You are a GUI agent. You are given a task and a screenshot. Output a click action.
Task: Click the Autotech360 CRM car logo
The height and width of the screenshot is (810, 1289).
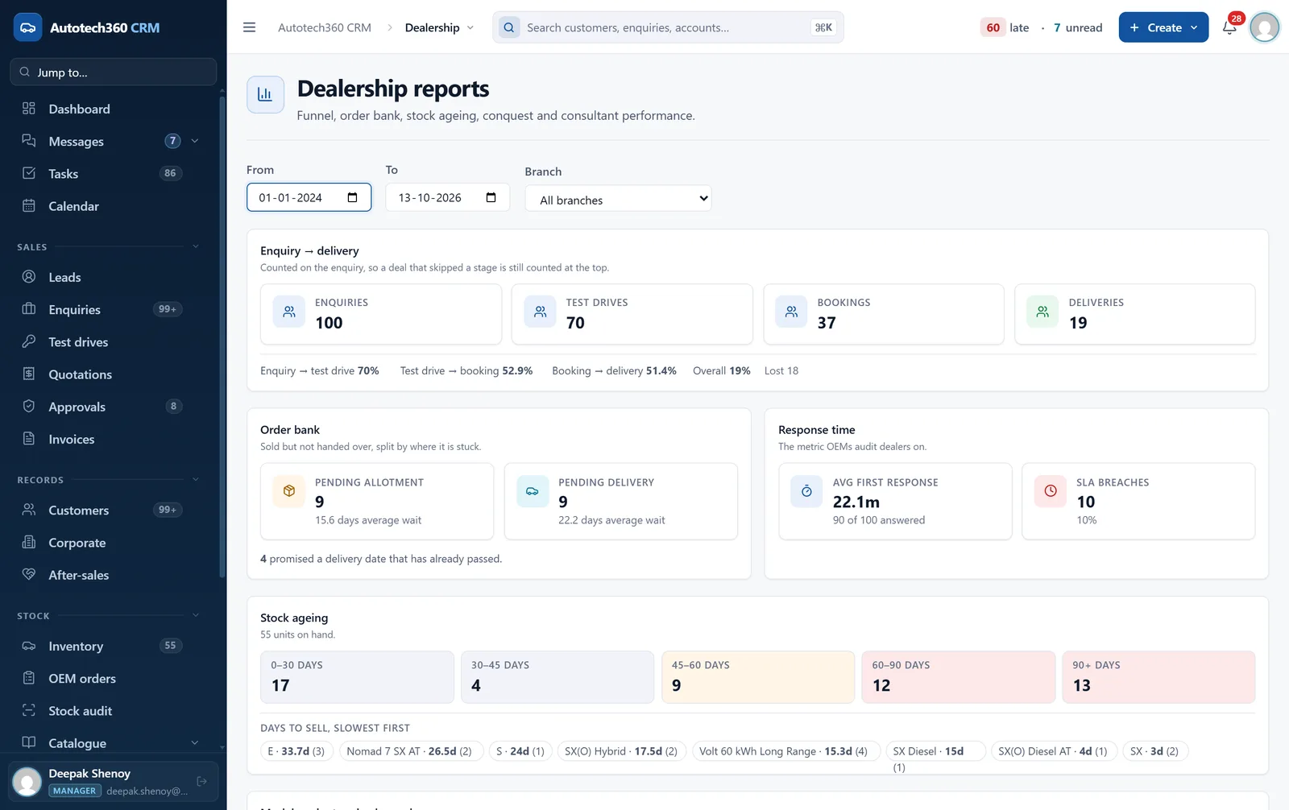[x=28, y=27]
